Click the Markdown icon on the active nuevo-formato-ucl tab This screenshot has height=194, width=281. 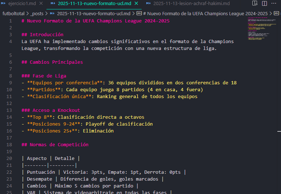pos(53,4)
